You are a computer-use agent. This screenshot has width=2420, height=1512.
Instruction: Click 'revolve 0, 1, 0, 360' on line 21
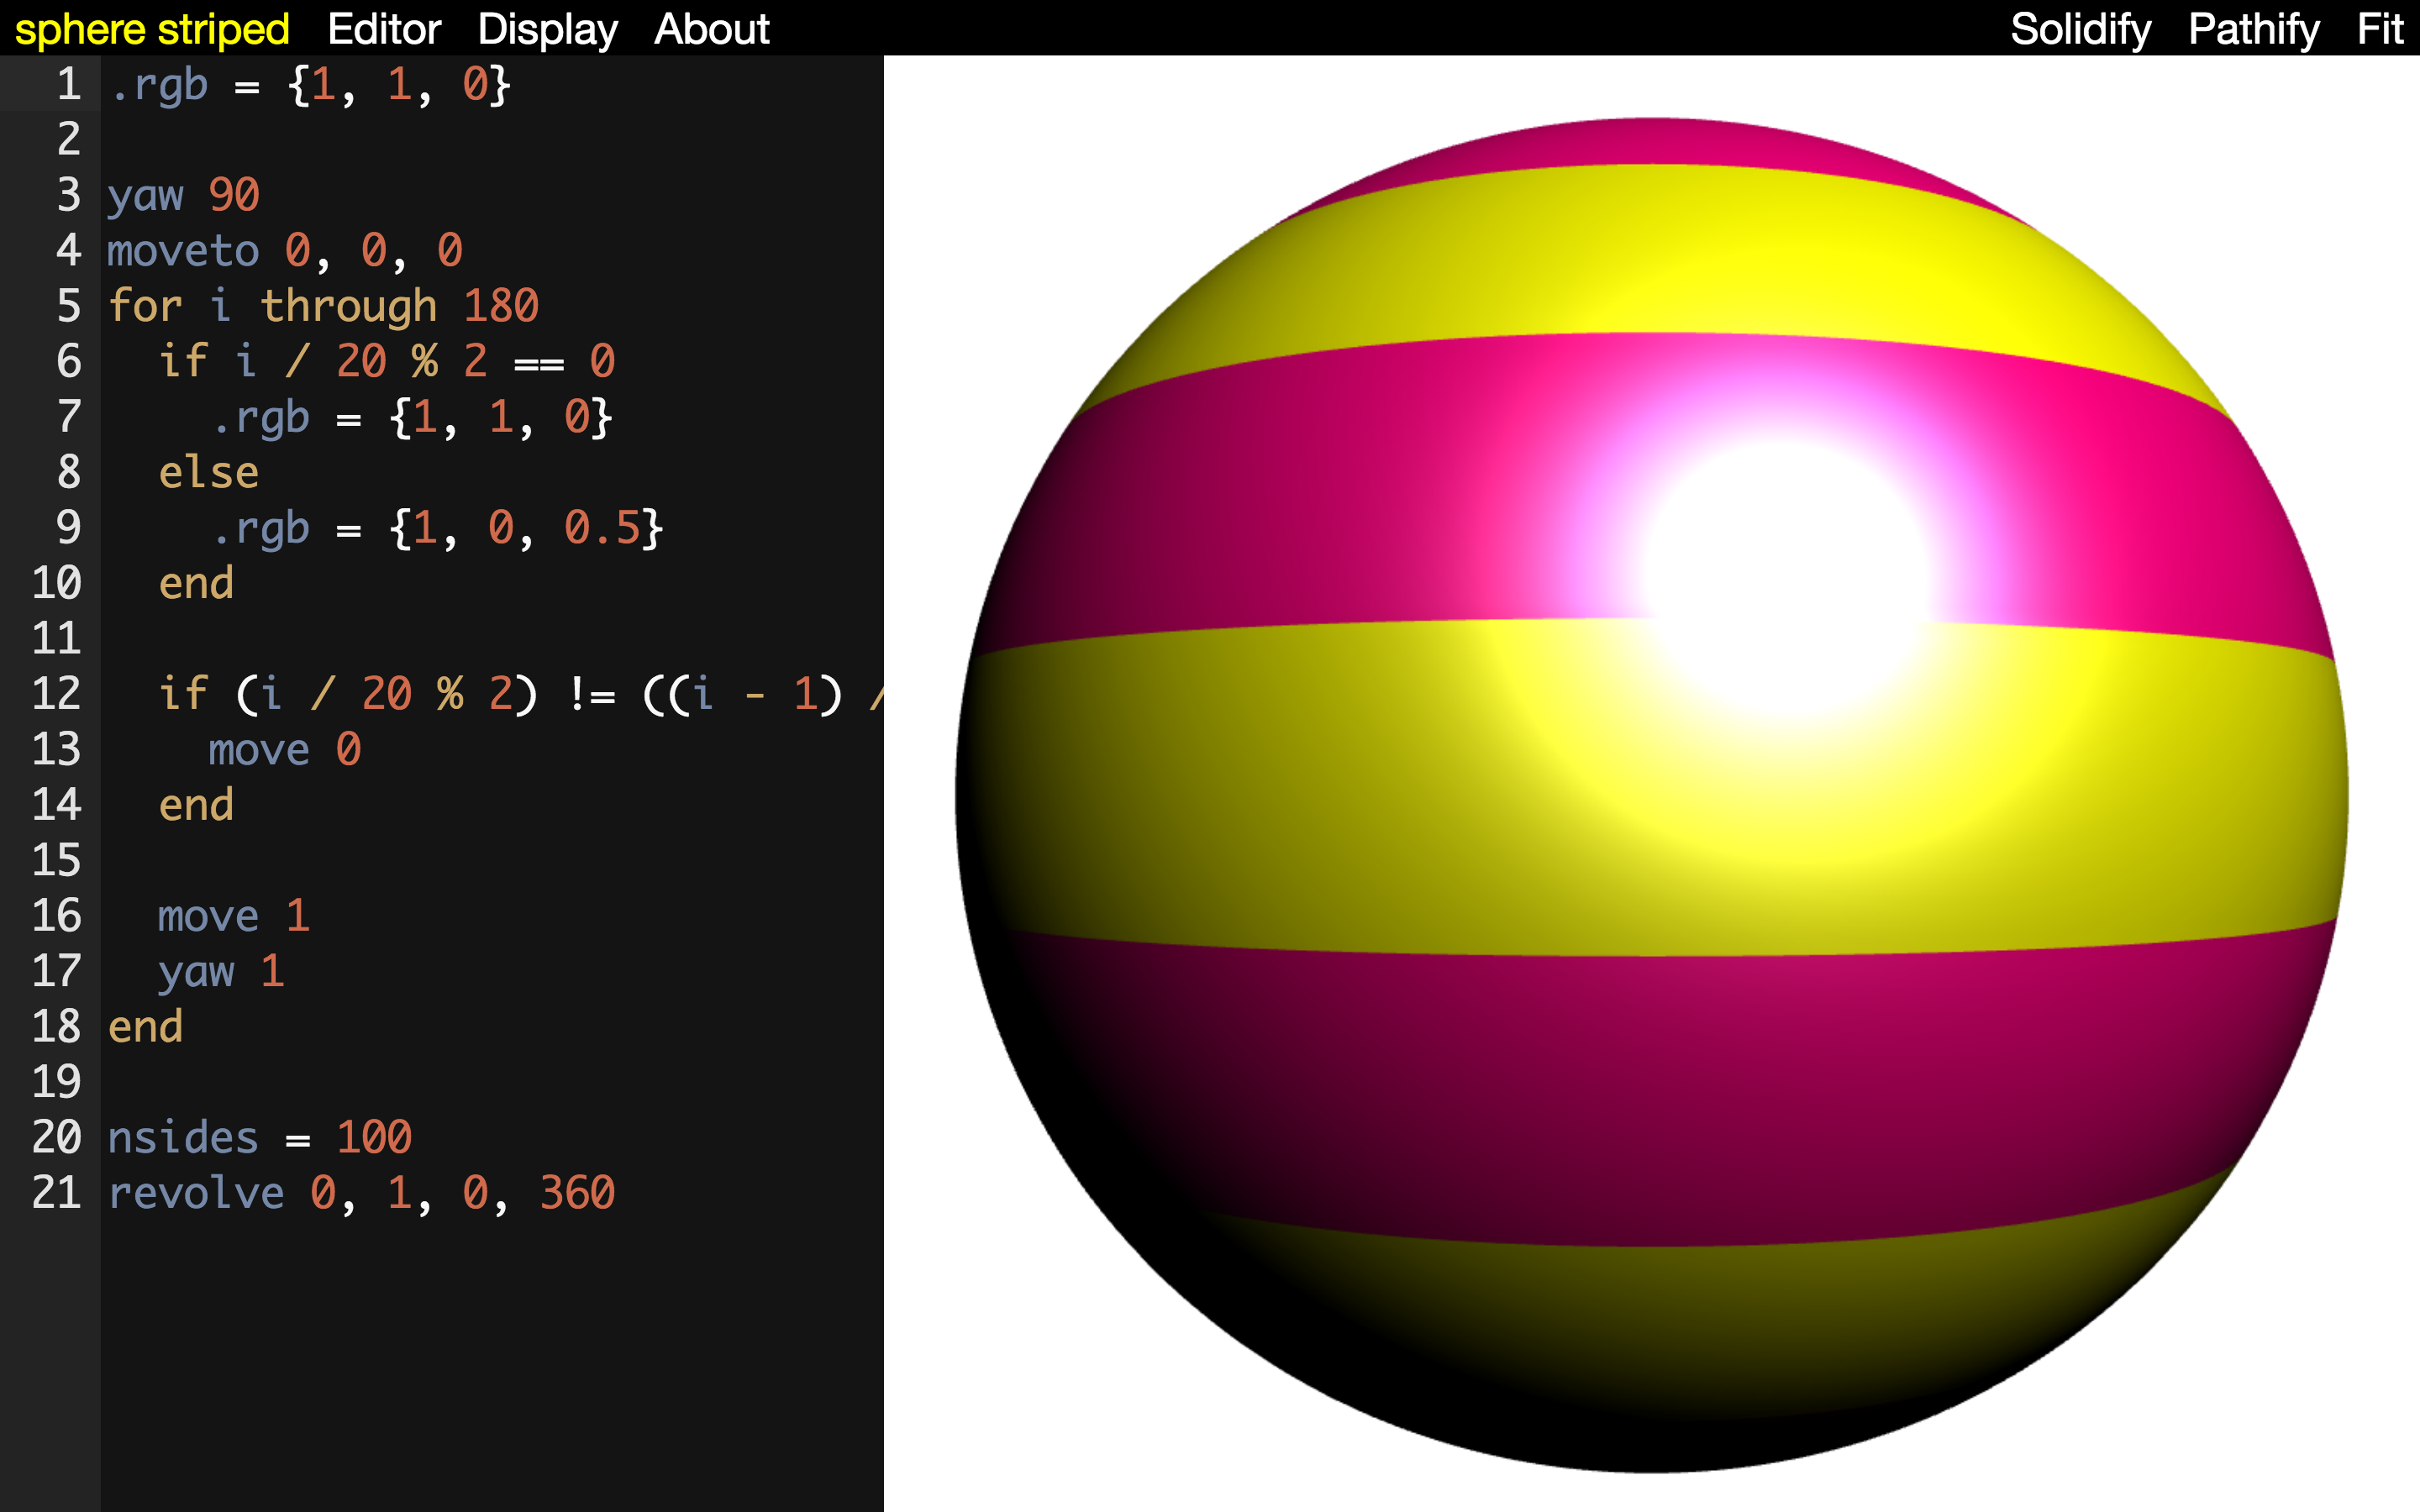click(362, 1193)
